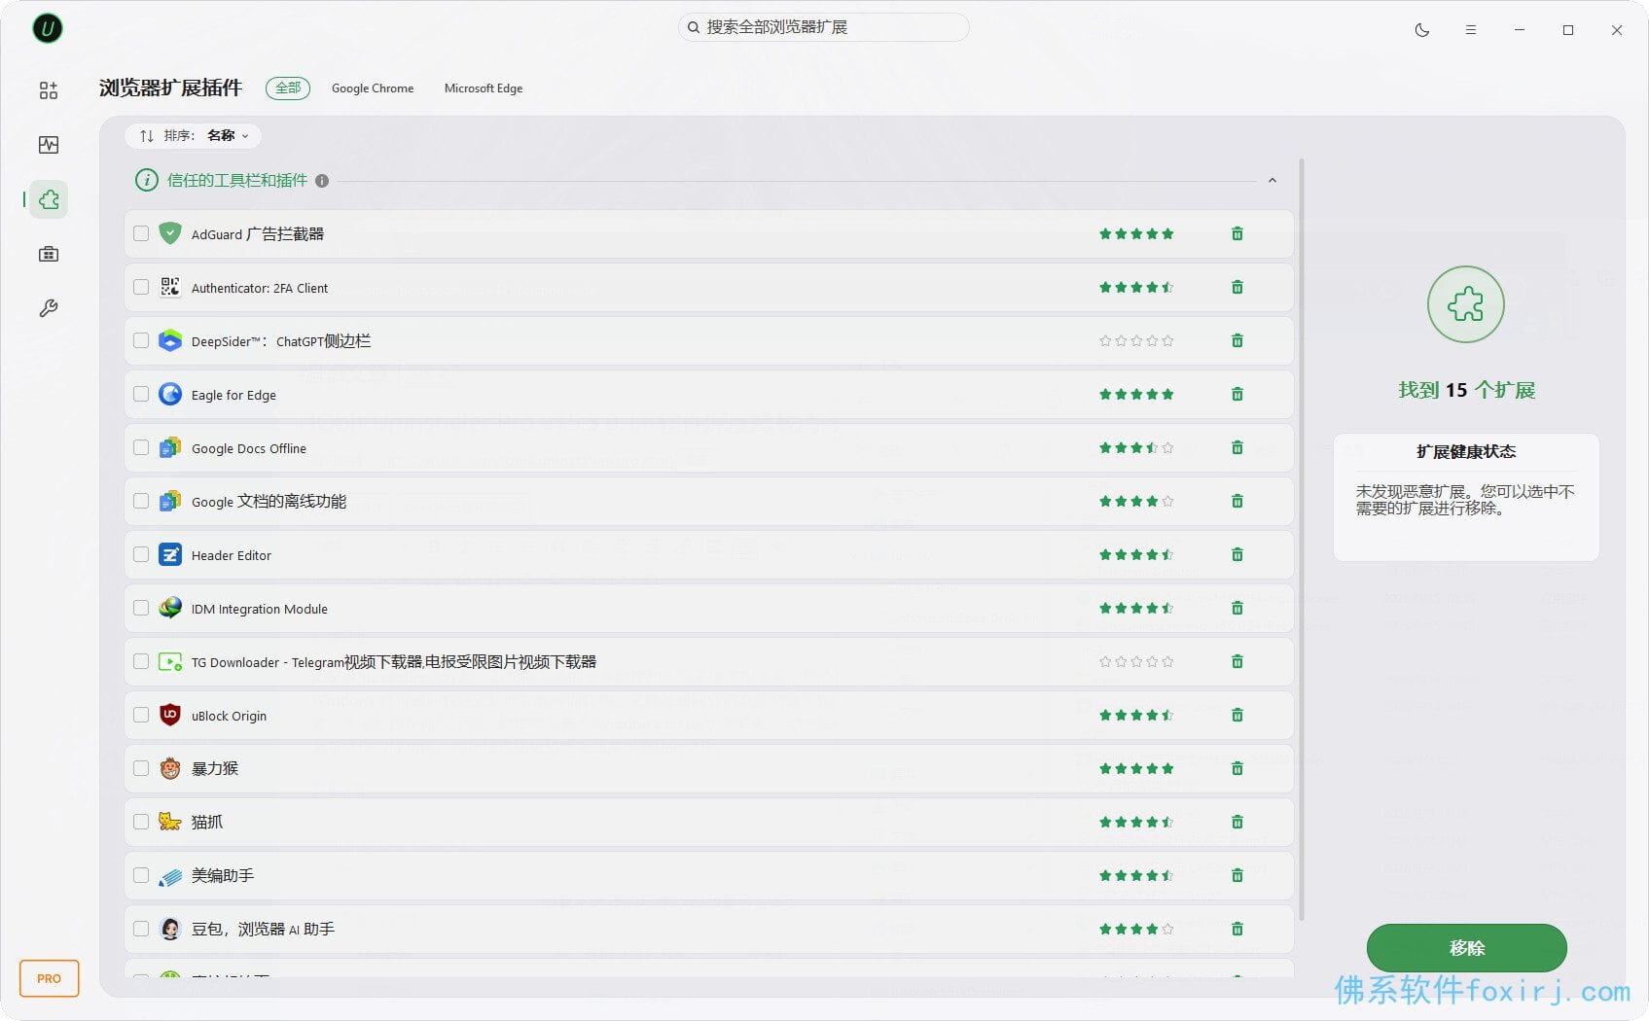Open the hamburger menu in title bar

pyautogui.click(x=1471, y=30)
